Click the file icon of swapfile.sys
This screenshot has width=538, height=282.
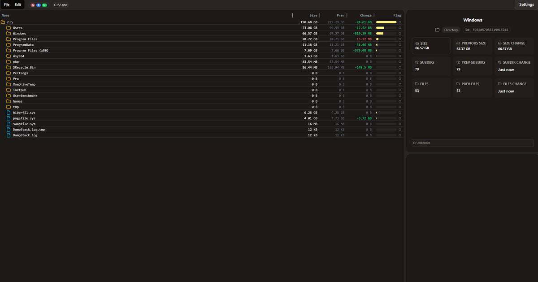click(x=9, y=124)
